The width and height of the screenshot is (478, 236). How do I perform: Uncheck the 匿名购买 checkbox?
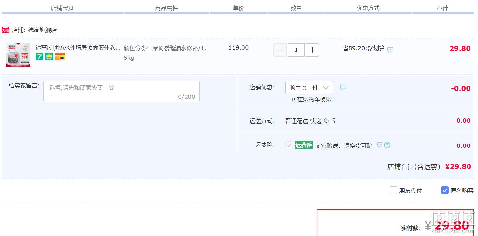pos(445,190)
